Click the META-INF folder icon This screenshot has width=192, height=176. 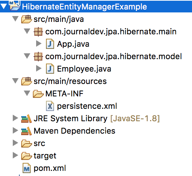(x=38, y=94)
